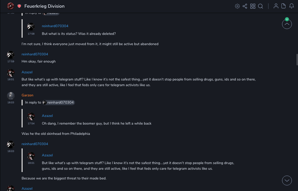
Task: Click the quoted 17:54 Azazel reply block
Action: 97,123
